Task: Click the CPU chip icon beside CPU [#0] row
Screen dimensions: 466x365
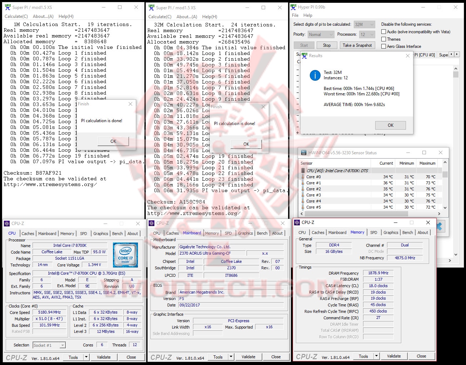Action: coord(303,171)
